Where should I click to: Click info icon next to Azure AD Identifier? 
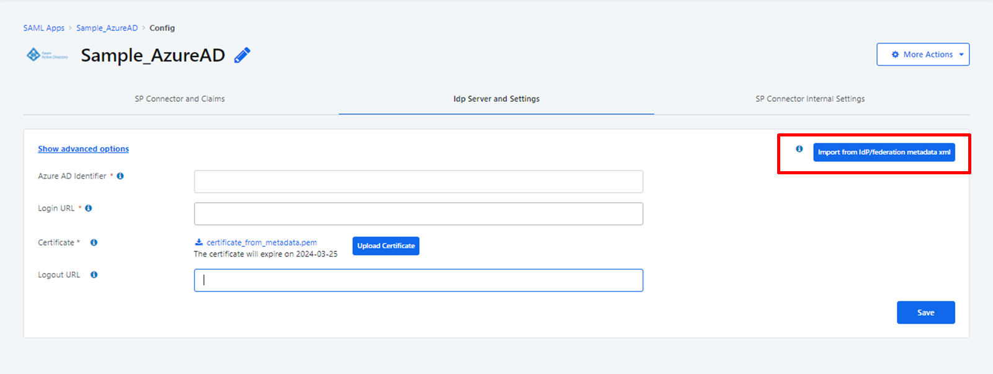(120, 176)
